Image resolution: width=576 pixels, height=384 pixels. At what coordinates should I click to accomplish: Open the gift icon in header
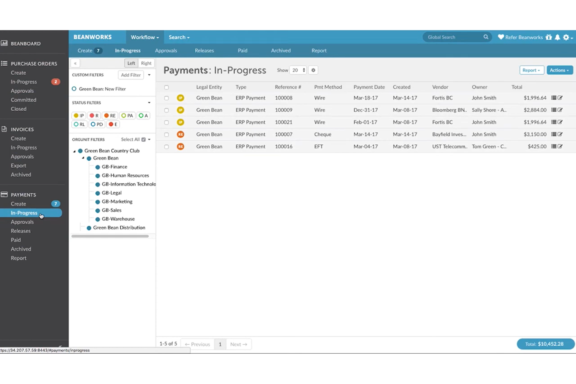[549, 37]
